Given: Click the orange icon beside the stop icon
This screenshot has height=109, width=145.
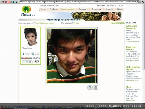Looking at the screenshot, I should (x=9, y=2).
